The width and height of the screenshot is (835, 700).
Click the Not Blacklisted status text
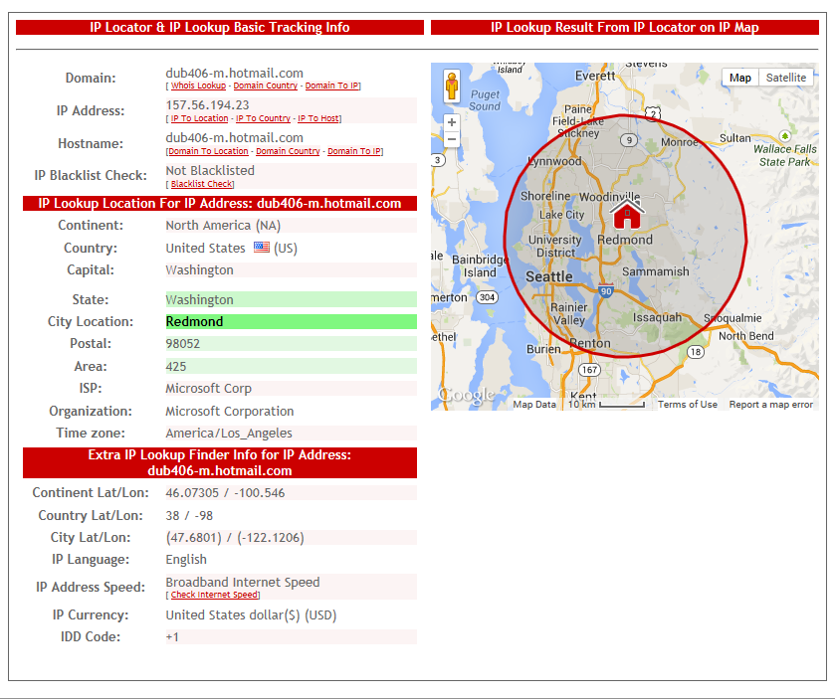[210, 171]
